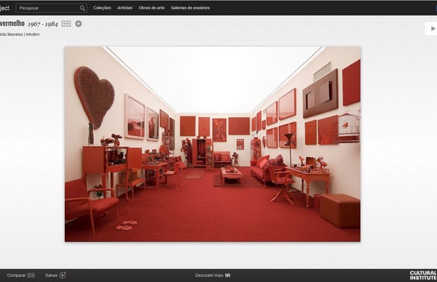Open the red room artwork image
437x282 pixels.
[212, 144]
